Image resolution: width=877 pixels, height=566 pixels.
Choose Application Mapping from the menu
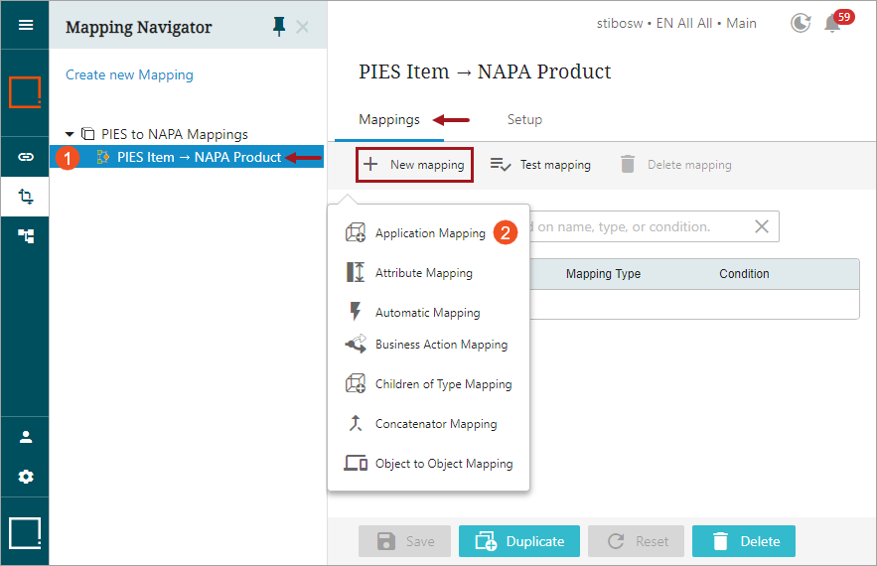(429, 233)
